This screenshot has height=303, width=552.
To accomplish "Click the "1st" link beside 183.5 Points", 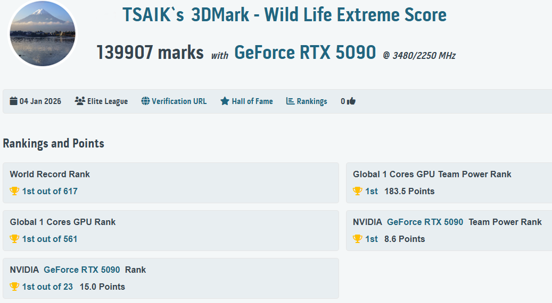I will tap(372, 191).
